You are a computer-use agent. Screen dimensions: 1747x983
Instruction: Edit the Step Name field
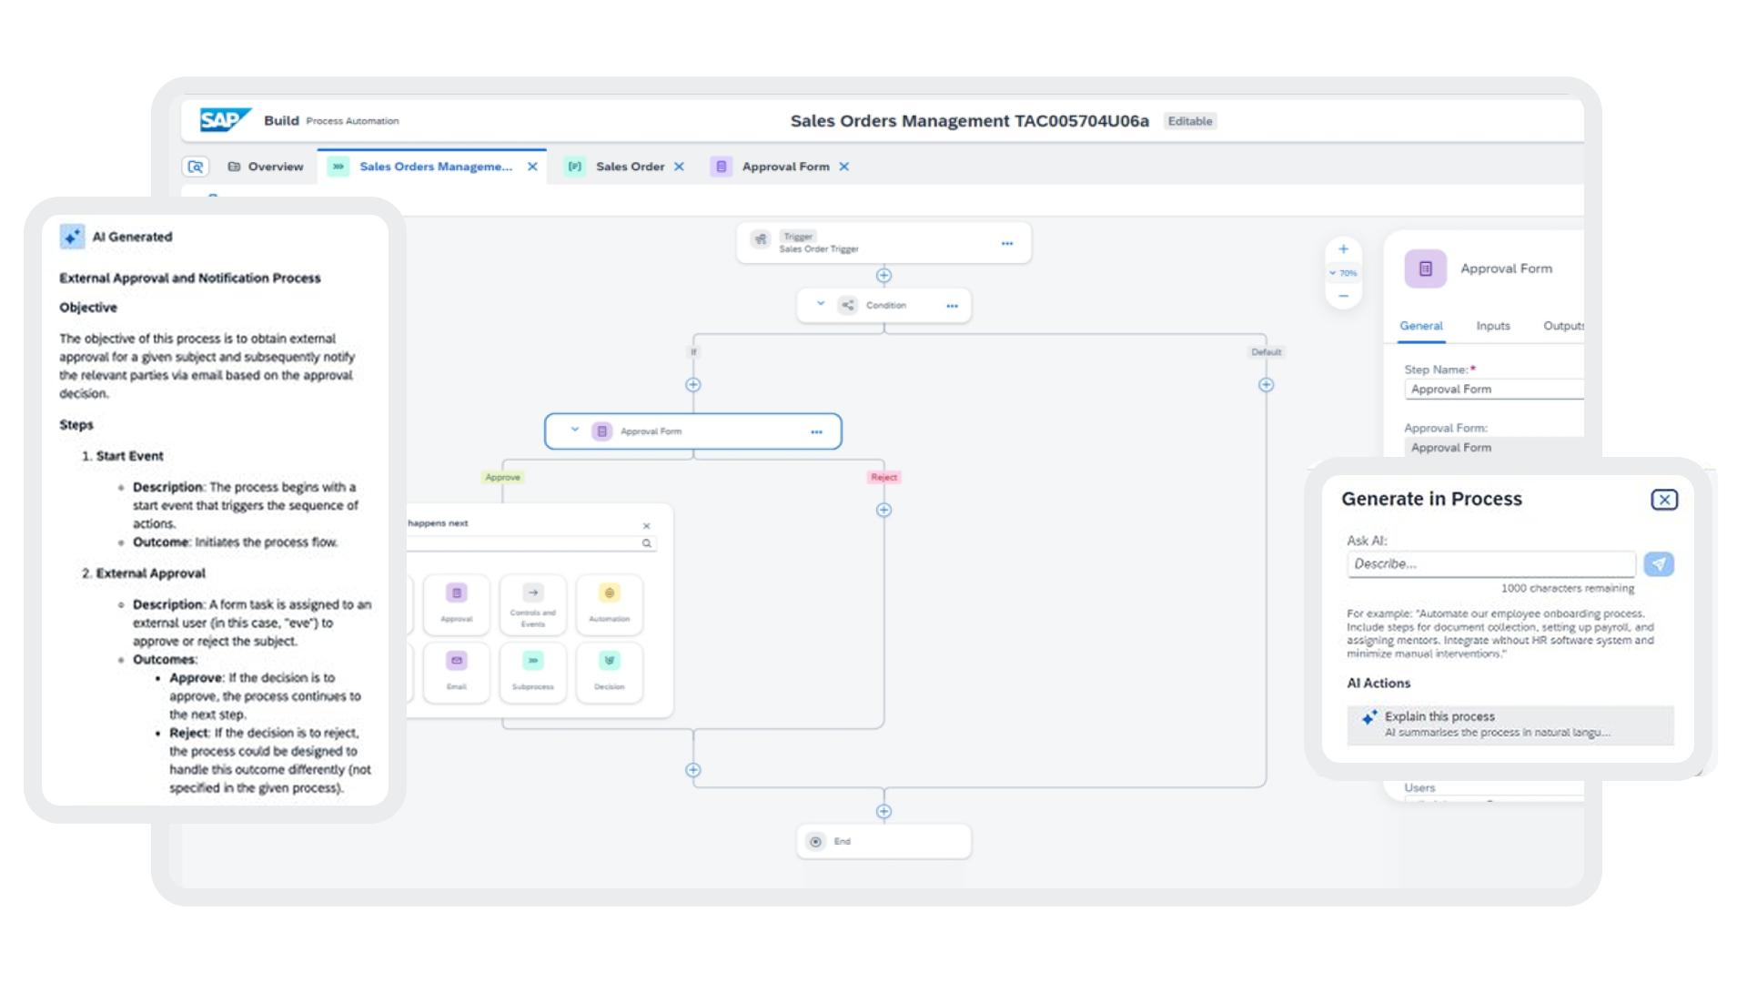1494,389
